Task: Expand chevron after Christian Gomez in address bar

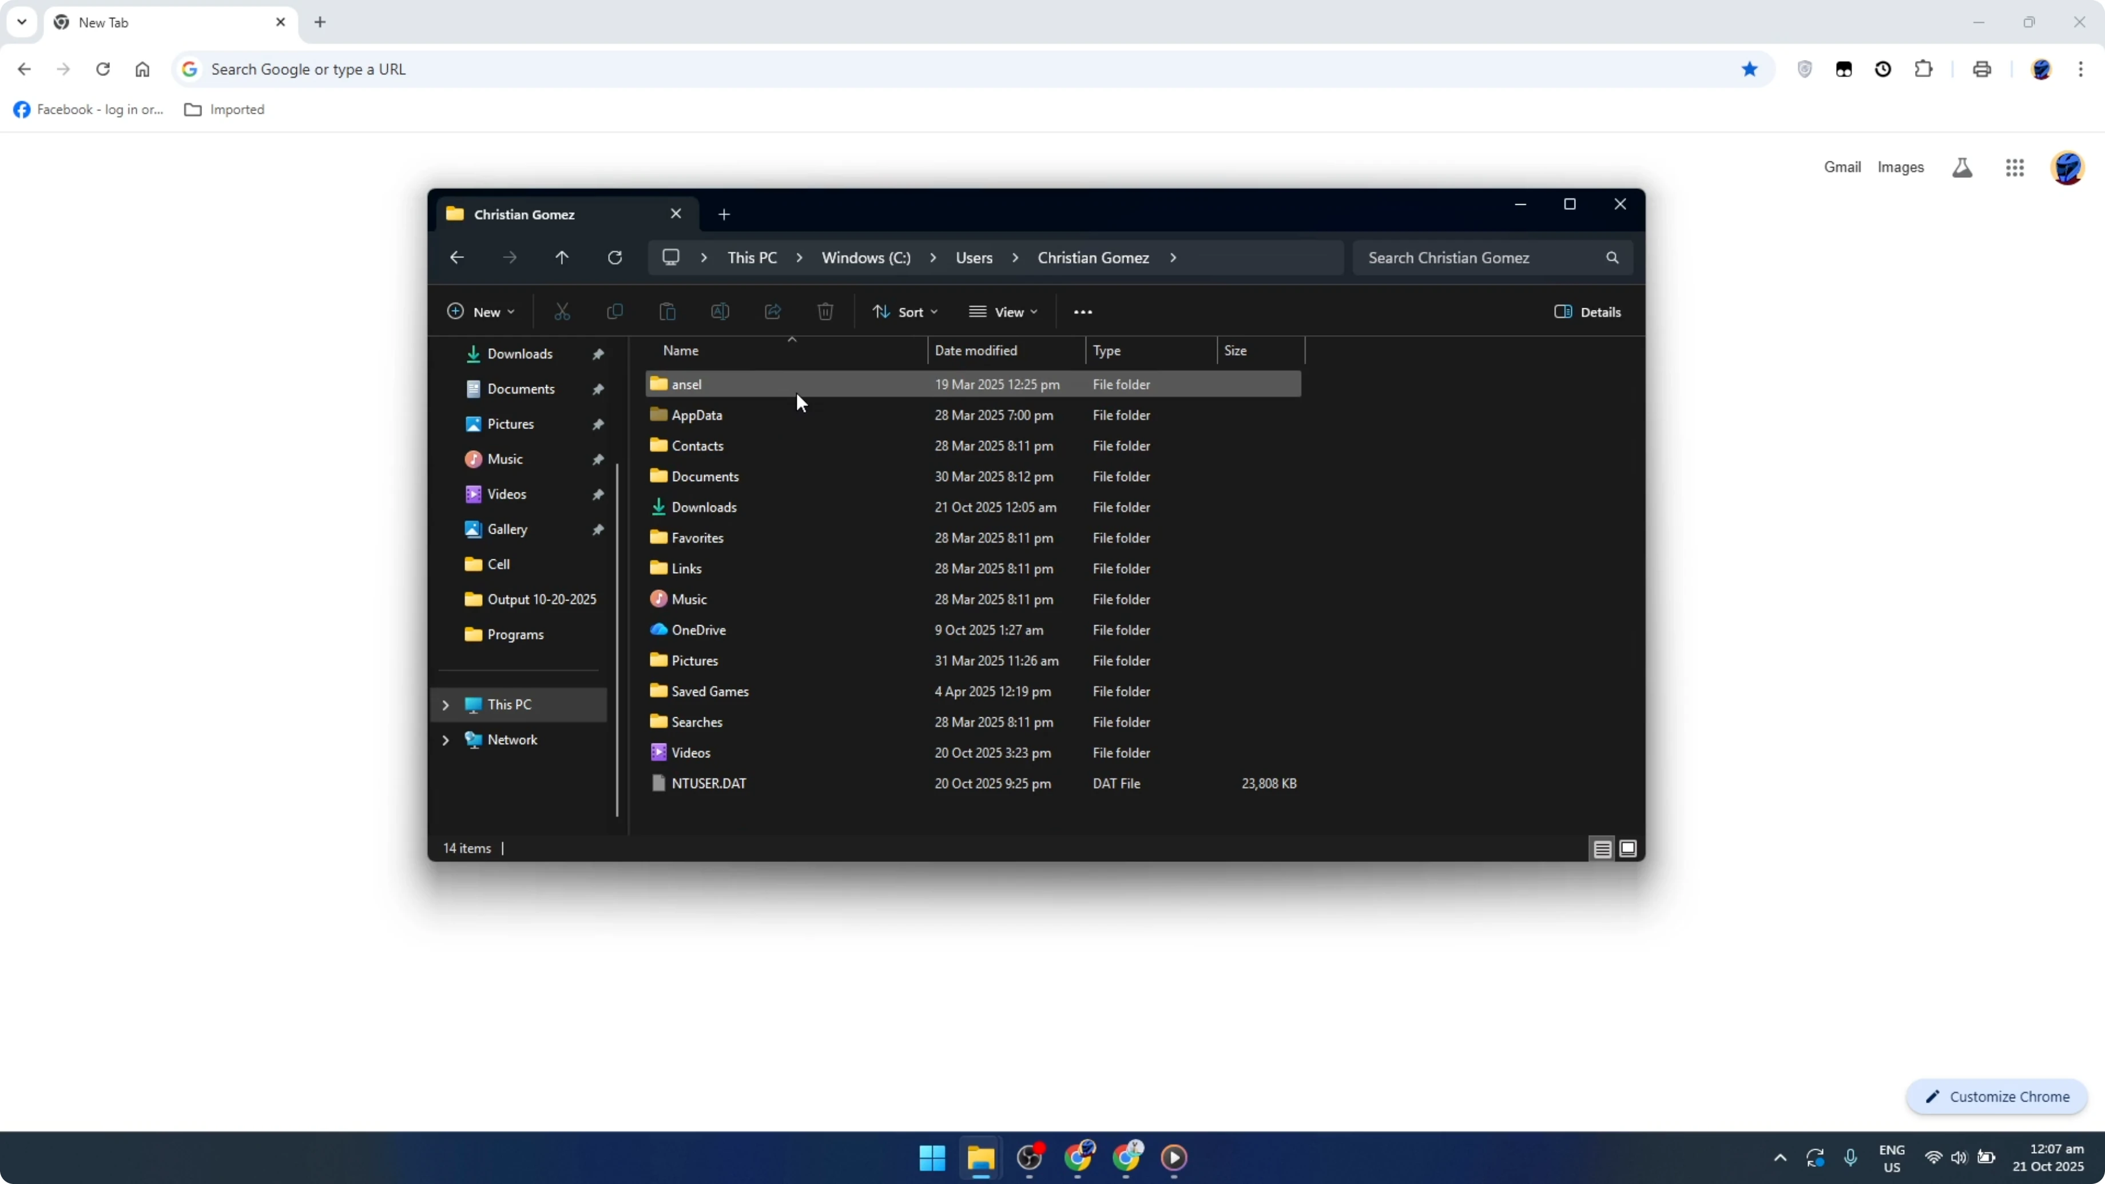Action: click(x=1173, y=257)
